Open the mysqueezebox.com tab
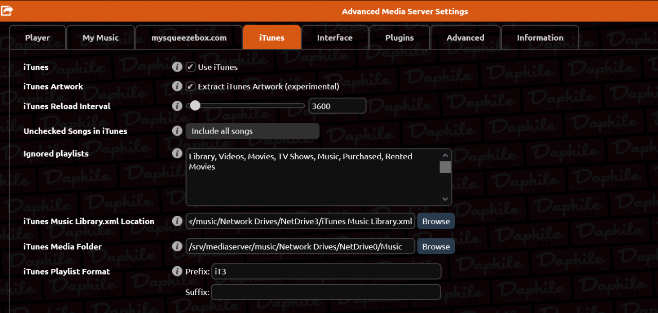Viewport: 658px width, 313px height. point(189,38)
